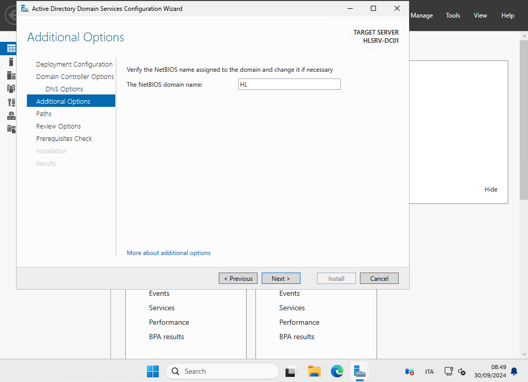Open File and Storage Services sidebar icon
This screenshot has width=528, height=382.
[x=11, y=129]
